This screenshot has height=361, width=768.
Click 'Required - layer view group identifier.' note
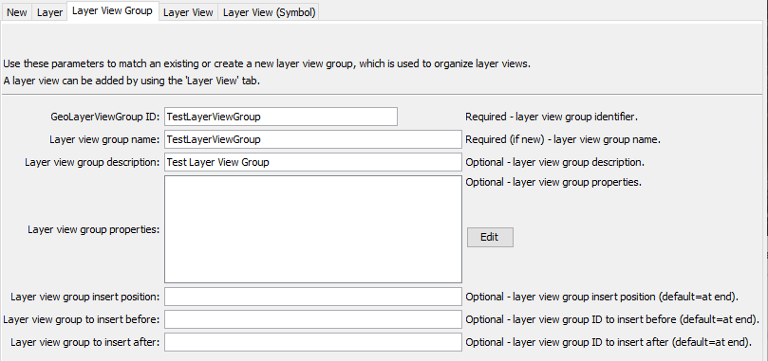click(x=552, y=117)
